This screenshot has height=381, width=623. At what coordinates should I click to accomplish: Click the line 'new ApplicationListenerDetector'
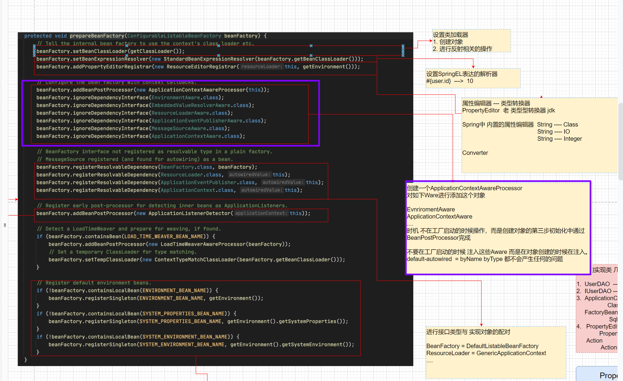pos(173,213)
